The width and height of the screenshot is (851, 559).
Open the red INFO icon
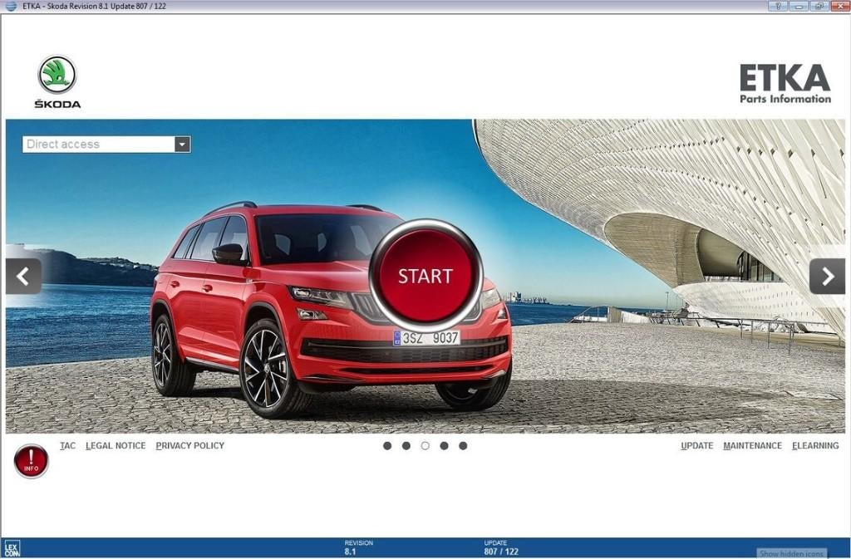[30, 461]
